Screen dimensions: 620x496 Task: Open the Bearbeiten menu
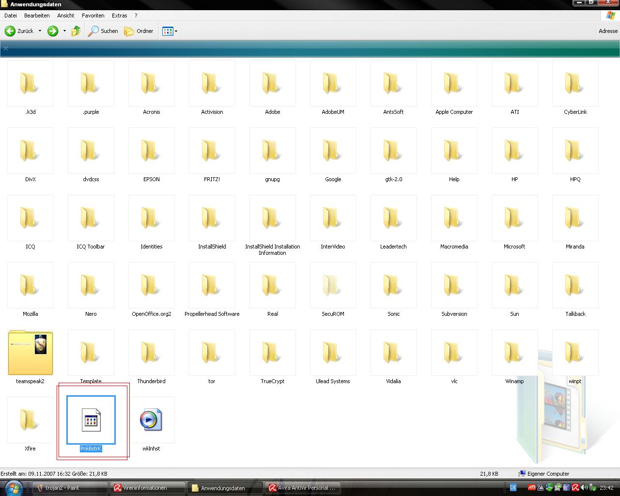point(37,15)
